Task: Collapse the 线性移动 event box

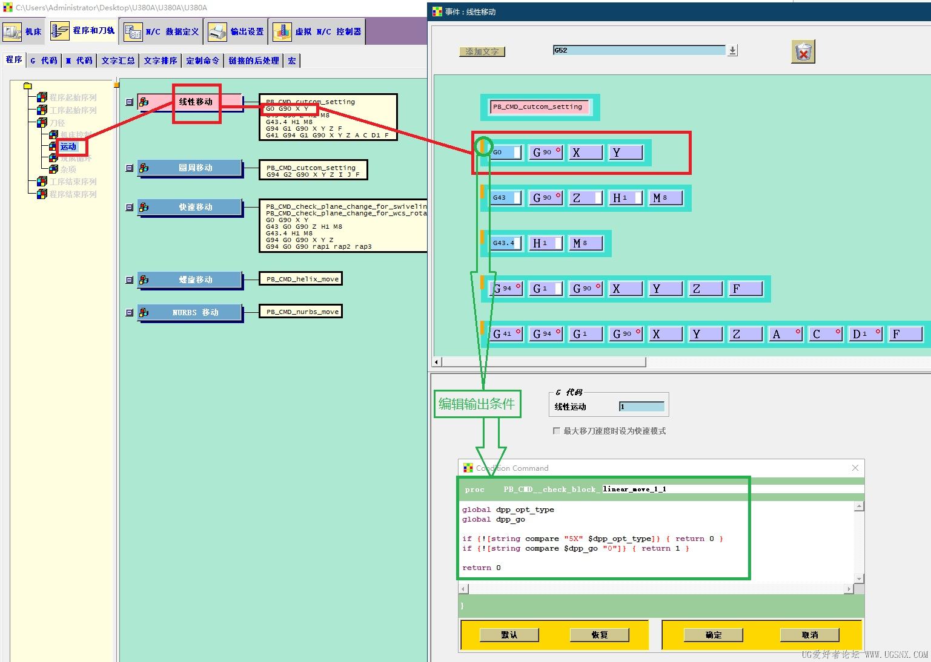Action: click(129, 102)
